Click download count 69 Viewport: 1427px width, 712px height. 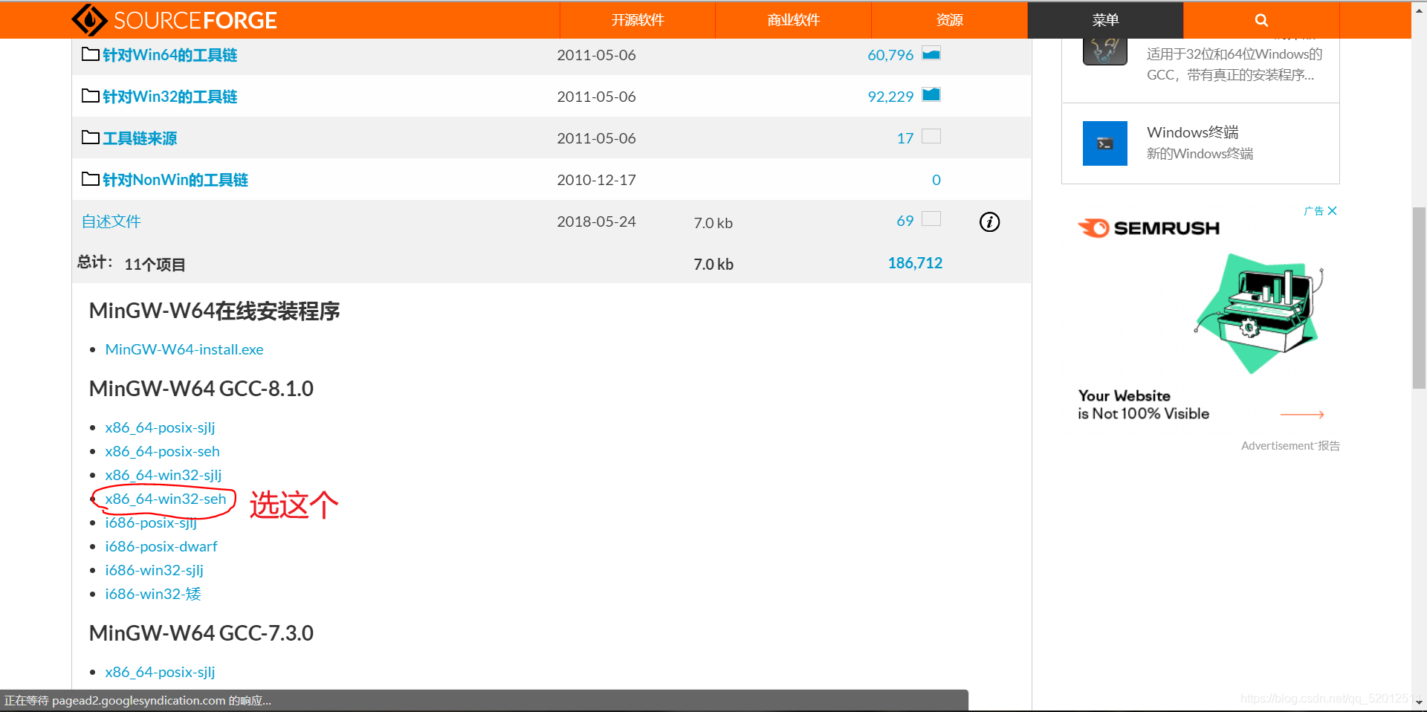pos(905,221)
